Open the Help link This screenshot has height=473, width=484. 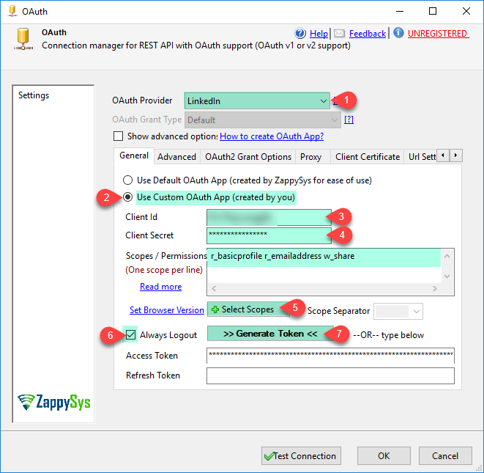(319, 34)
